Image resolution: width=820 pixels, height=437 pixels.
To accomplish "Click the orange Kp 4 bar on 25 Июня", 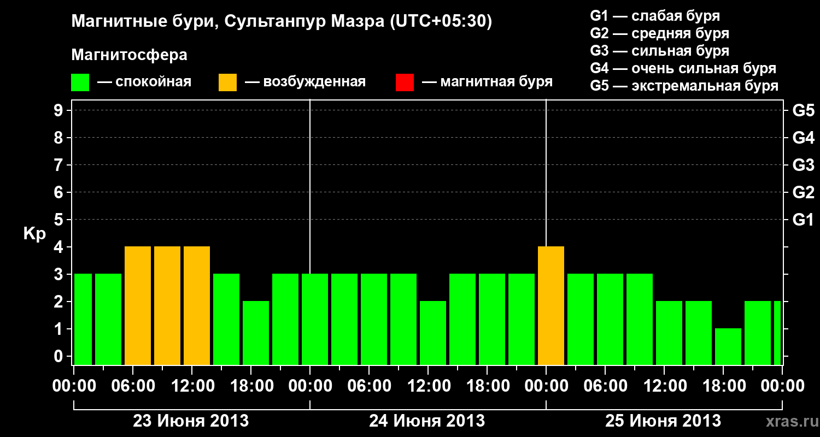I will coord(551,306).
